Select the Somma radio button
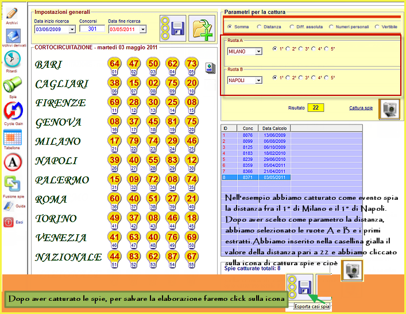 (230, 26)
